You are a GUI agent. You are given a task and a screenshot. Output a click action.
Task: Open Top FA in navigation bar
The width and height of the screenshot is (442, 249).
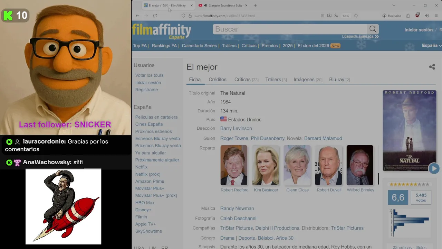pyautogui.click(x=140, y=46)
